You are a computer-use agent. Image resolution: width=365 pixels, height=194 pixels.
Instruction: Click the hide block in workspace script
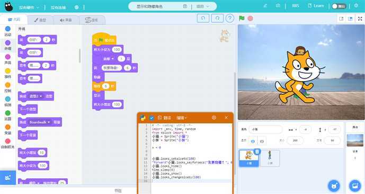[x=98, y=77]
